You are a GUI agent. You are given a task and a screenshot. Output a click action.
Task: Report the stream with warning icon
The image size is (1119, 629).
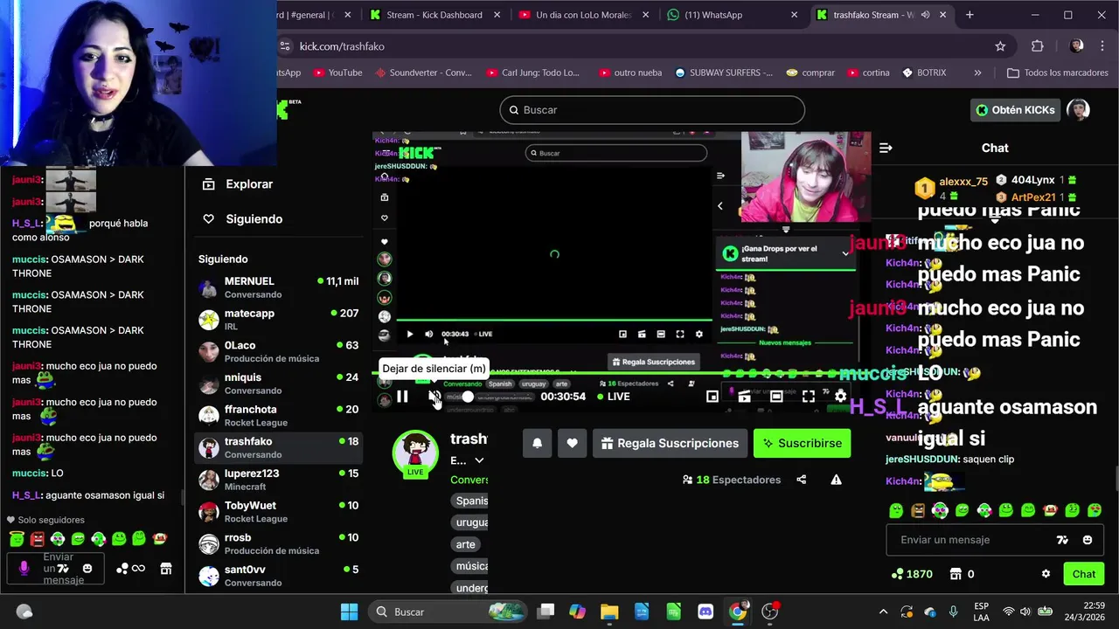tap(837, 480)
